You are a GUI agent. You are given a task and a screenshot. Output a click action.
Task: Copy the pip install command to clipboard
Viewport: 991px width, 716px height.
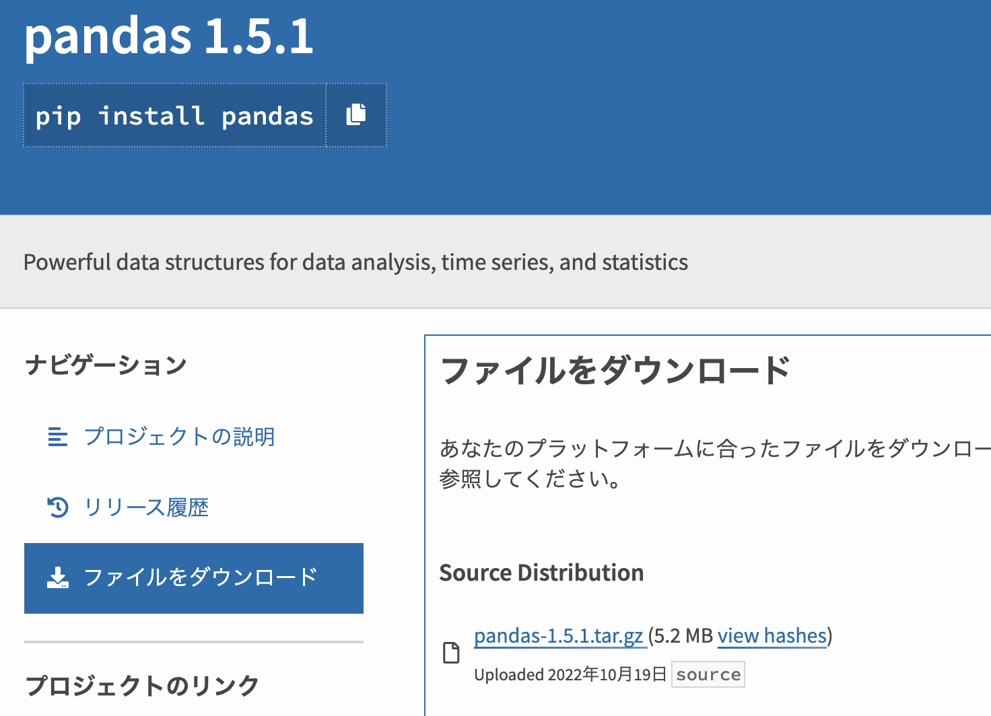355,114
